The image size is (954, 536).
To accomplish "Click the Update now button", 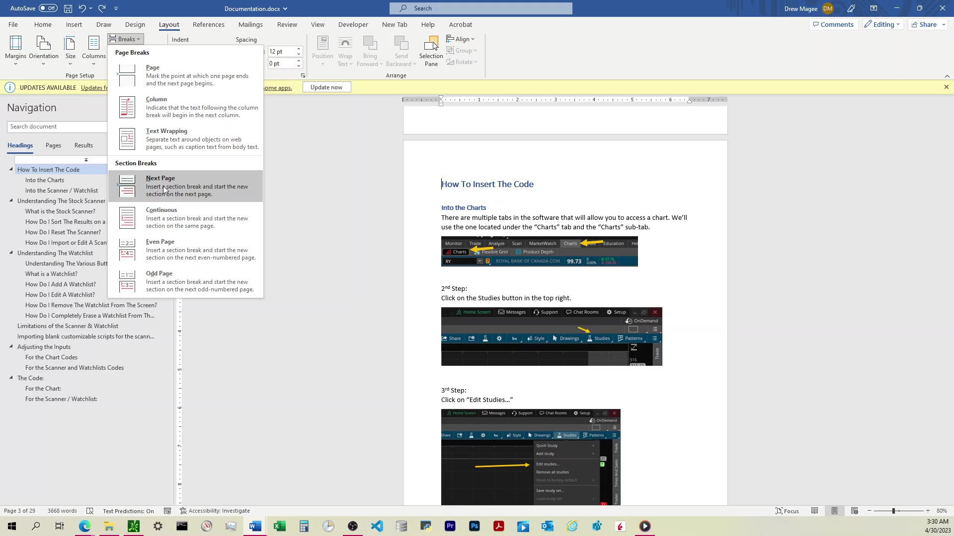I will click(326, 87).
